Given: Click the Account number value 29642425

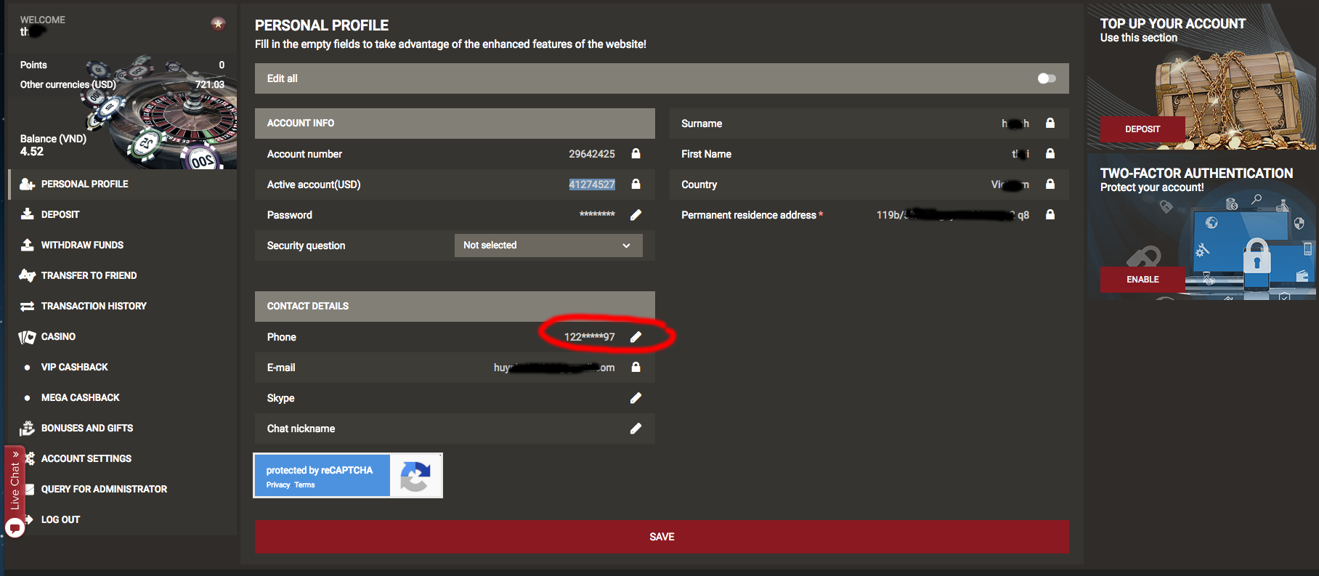Looking at the screenshot, I should (592, 154).
